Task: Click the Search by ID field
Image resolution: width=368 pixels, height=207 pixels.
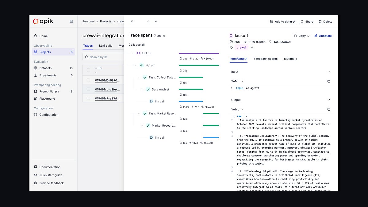Action: point(103,57)
